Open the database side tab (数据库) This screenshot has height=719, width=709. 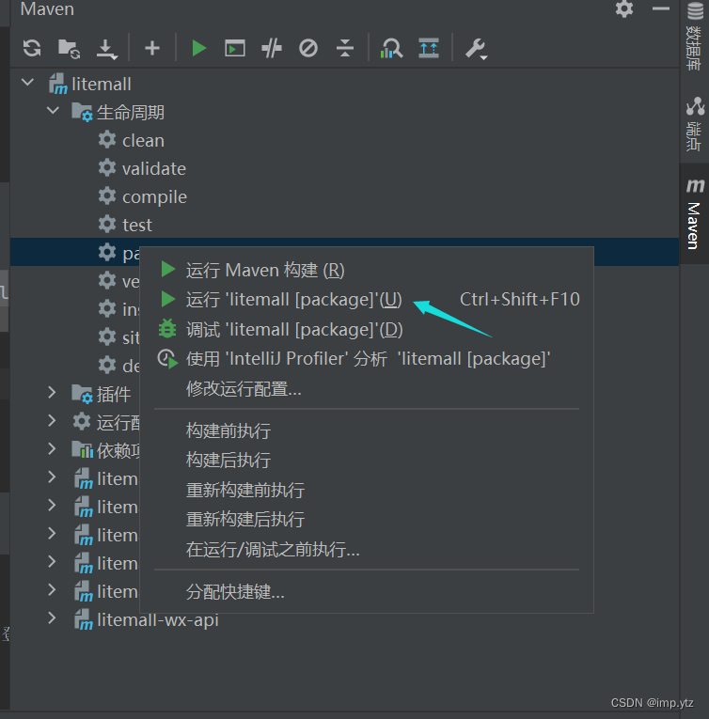point(694,36)
